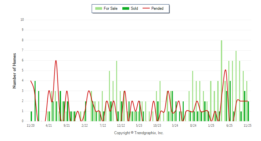This screenshot has height=141, width=261.
Task: Click the 5 label on the y-axis
Action: point(23,70)
